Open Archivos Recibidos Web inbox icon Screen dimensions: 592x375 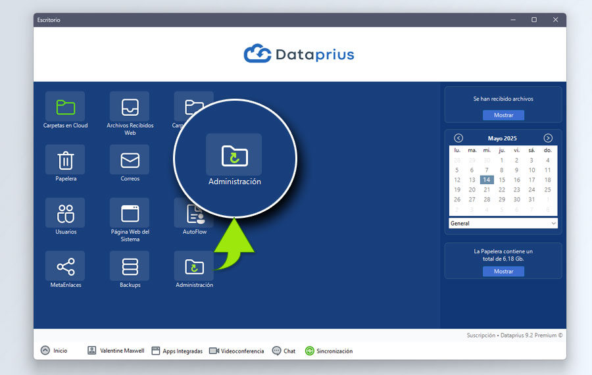(130, 107)
